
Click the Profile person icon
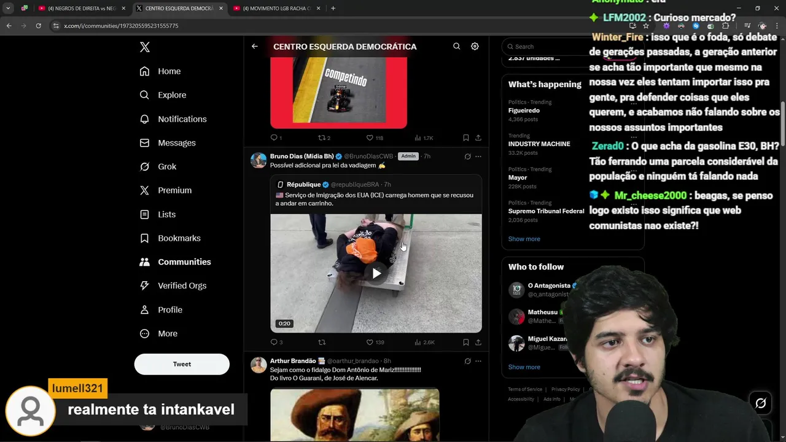pyautogui.click(x=144, y=310)
